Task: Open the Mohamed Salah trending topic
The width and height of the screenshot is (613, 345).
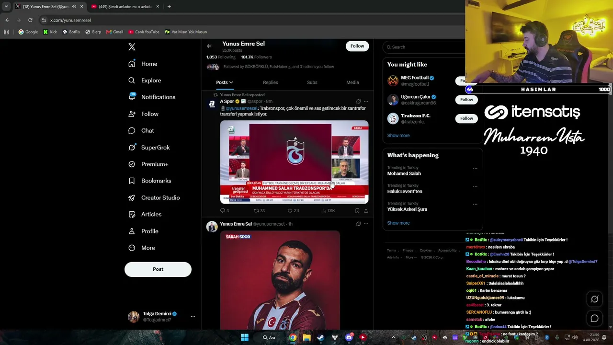Action: click(x=404, y=173)
